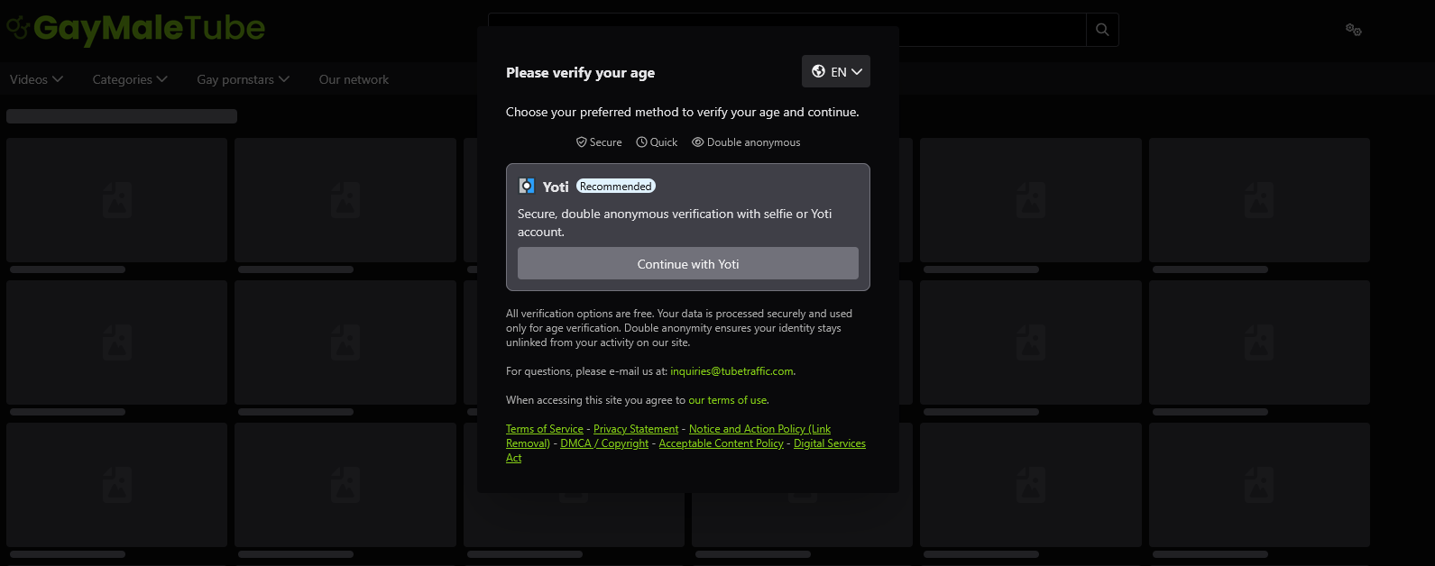
Task: Click the Quick clock icon
Action: [641, 142]
